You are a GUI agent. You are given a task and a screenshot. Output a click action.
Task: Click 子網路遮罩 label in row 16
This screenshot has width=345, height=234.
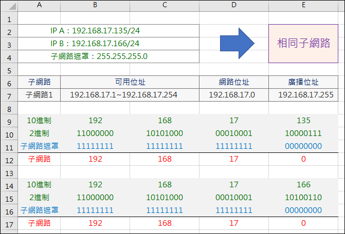tap(39, 210)
